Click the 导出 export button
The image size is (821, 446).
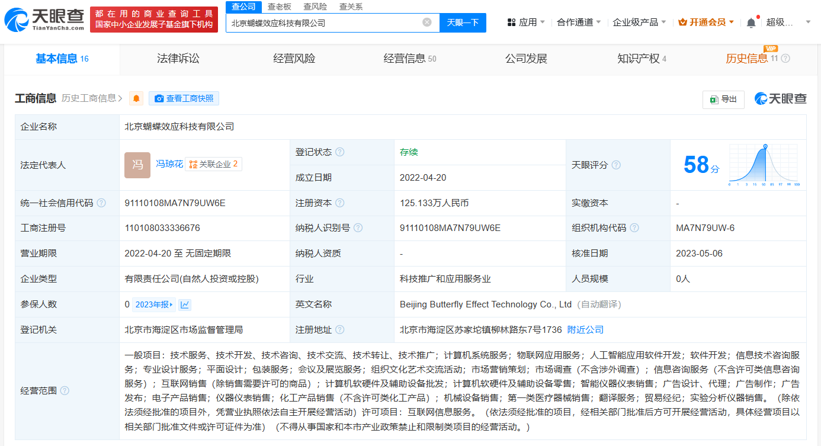pyautogui.click(x=723, y=100)
